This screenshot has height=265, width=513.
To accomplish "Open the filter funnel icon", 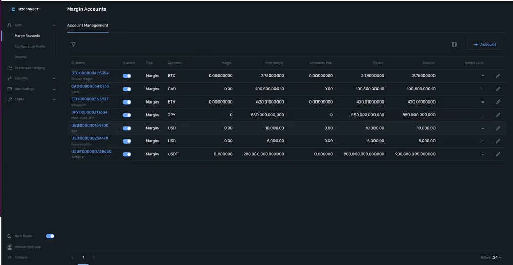I will pos(73,44).
